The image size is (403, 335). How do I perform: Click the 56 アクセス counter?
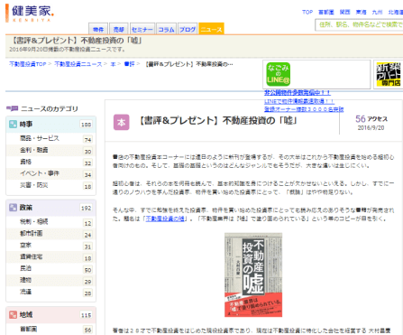pos(371,119)
